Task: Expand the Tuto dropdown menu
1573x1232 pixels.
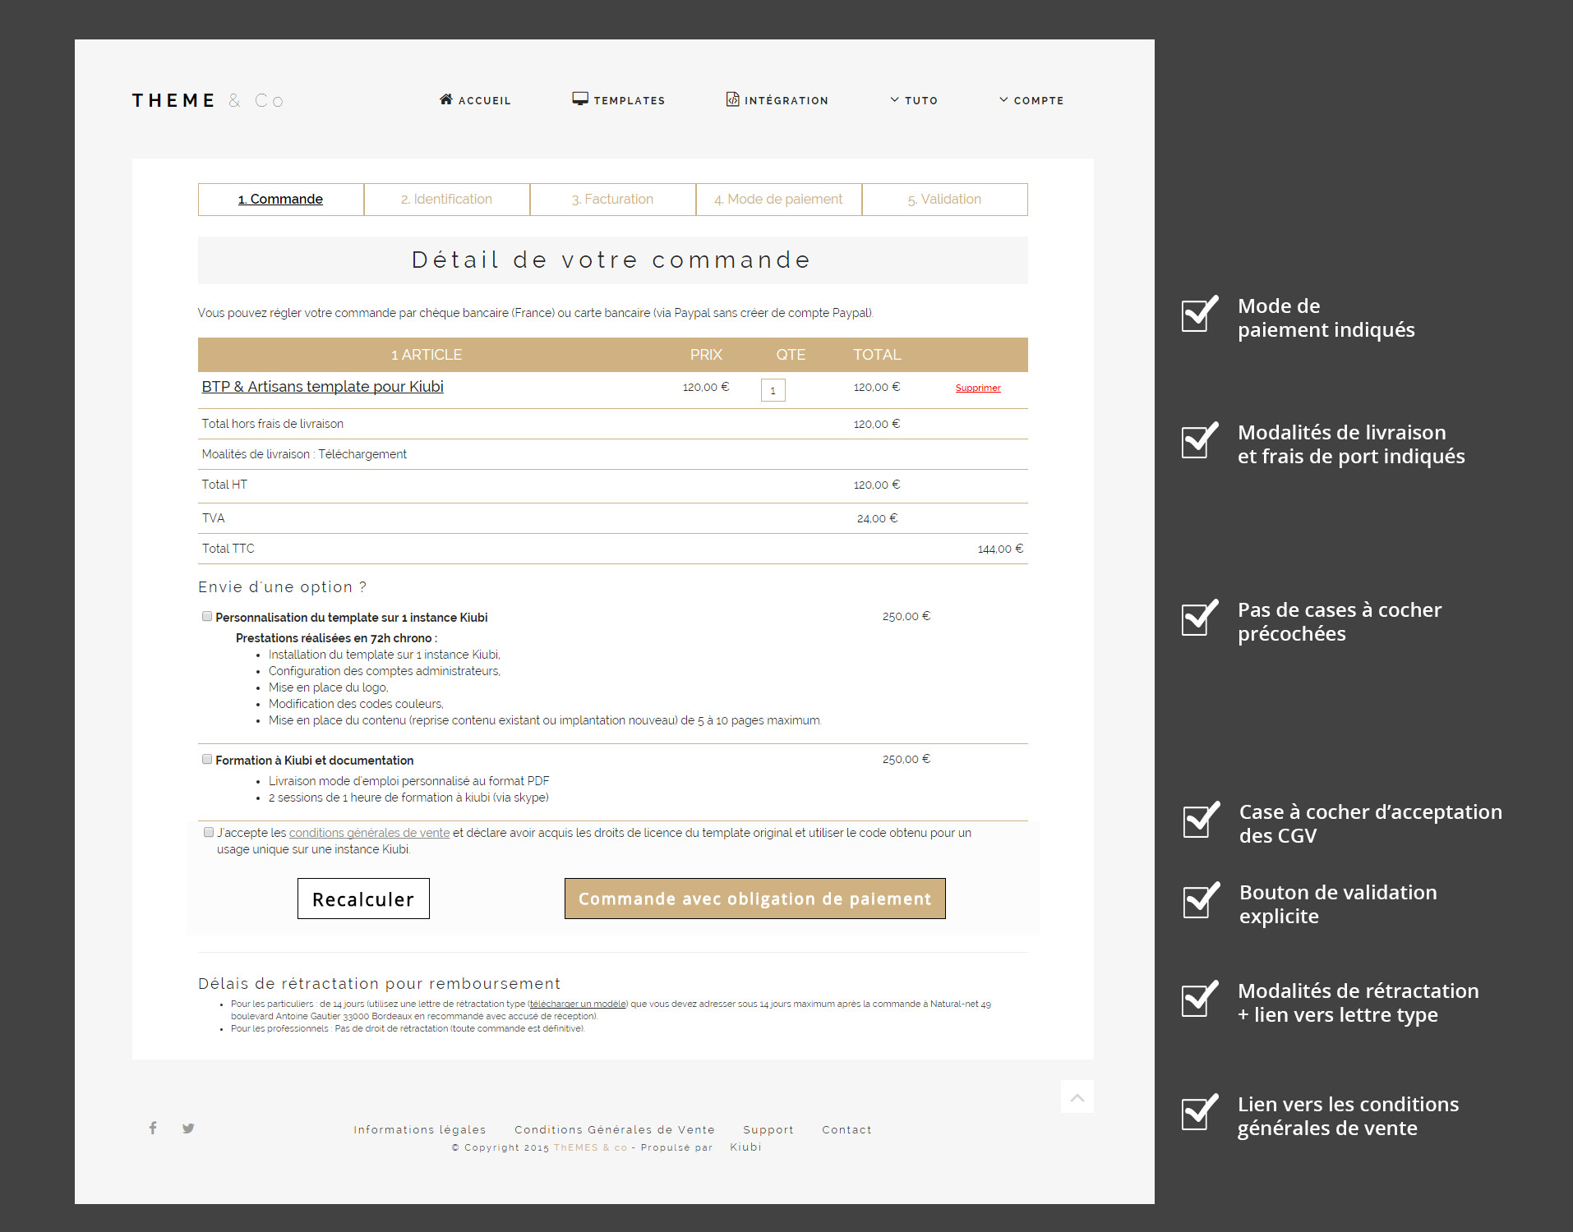Action: point(913,100)
